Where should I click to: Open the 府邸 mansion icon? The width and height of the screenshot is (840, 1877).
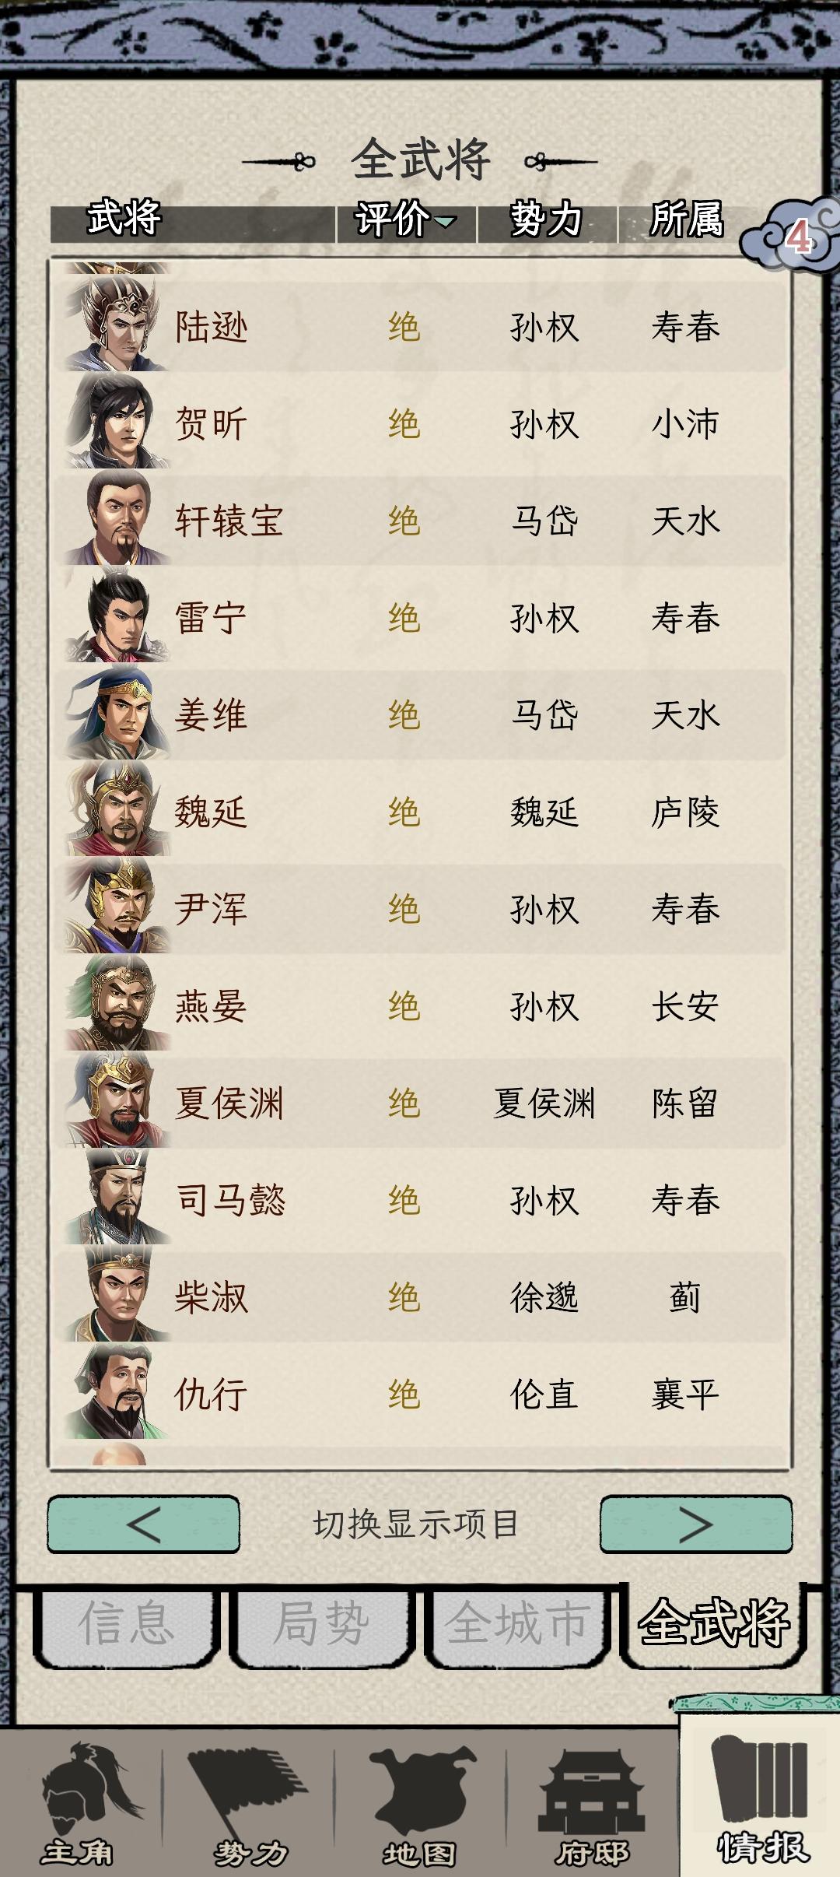pos(592,1802)
